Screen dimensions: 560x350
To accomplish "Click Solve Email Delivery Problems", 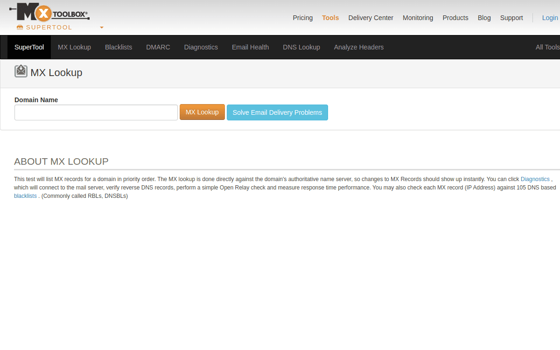I will (277, 112).
